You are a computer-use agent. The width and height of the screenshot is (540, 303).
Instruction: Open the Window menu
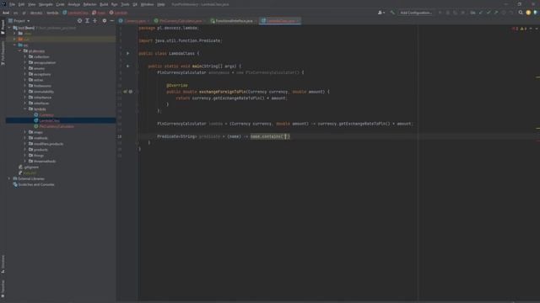click(147, 4)
